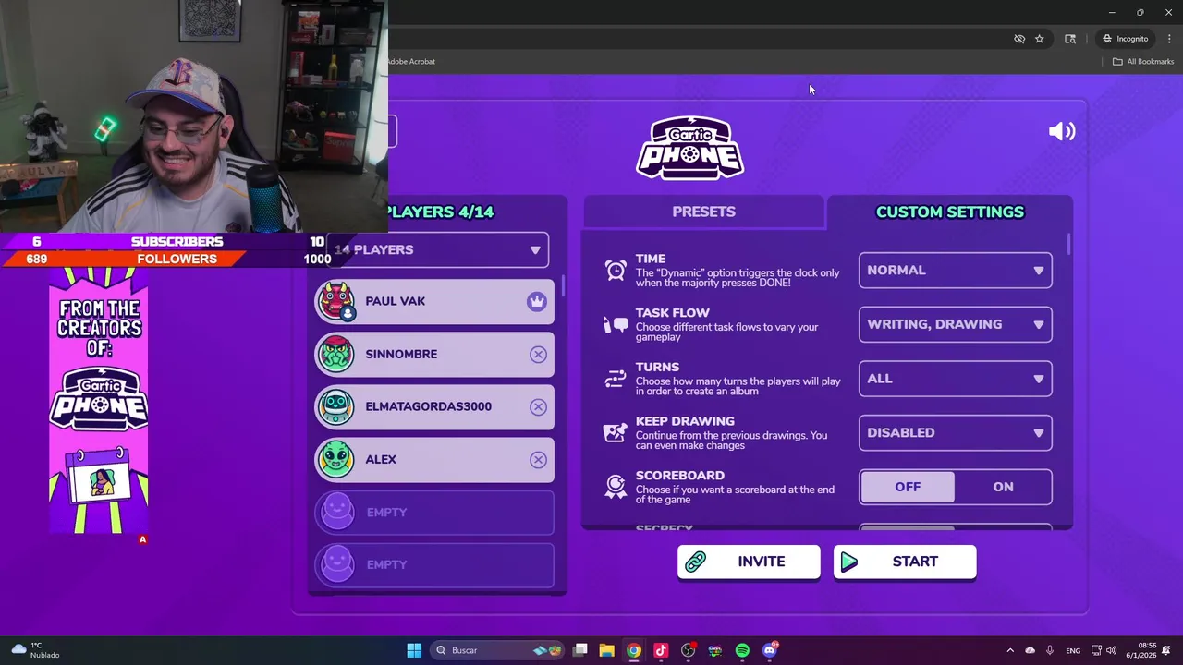Click the From The Creators Of banner

(x=99, y=400)
